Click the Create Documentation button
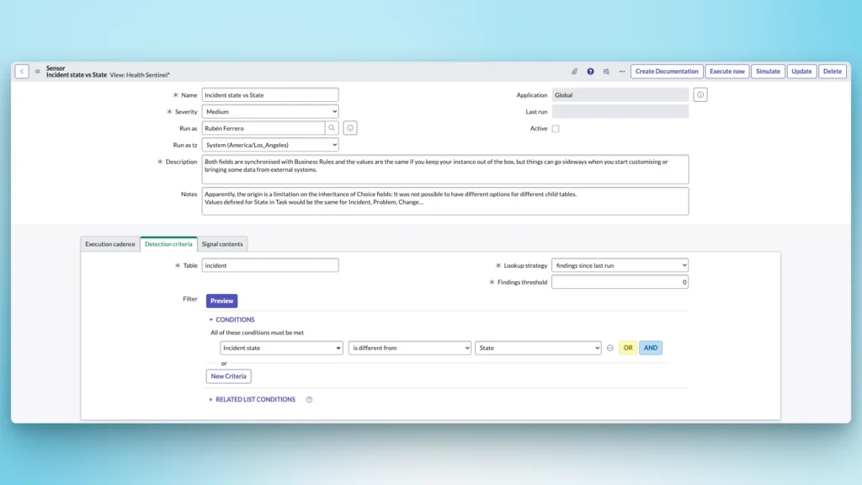Screen dimensions: 862x485 tap(666, 71)
